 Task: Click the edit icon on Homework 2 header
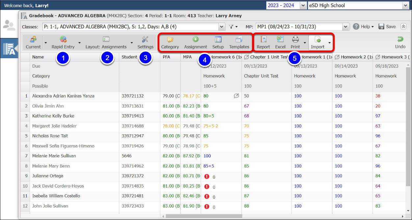tap(337, 57)
